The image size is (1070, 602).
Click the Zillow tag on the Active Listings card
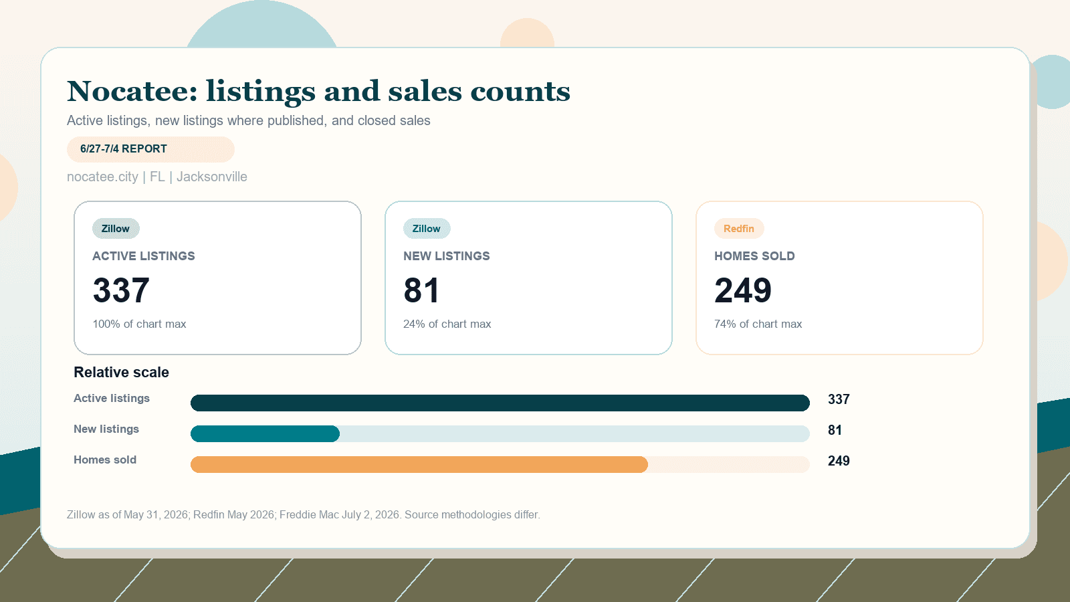tap(116, 229)
